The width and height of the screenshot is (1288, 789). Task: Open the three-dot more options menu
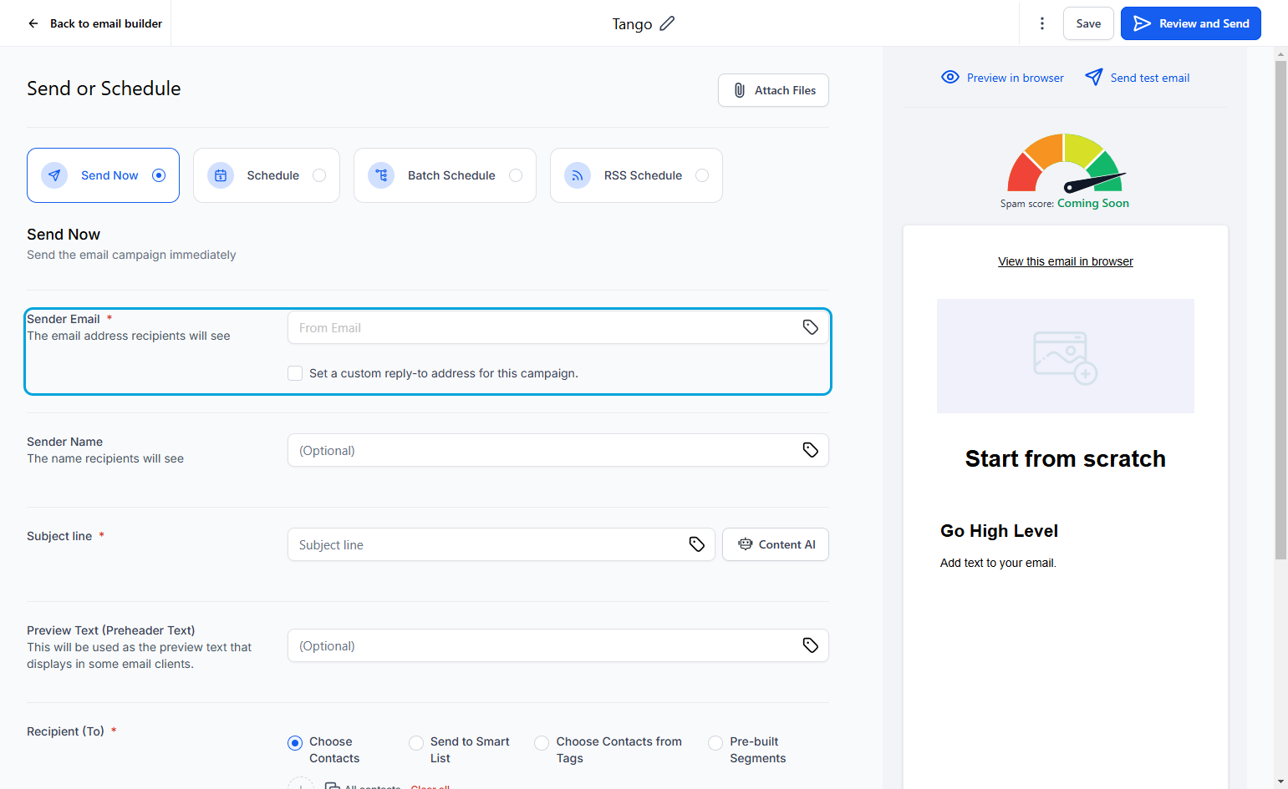(x=1041, y=23)
